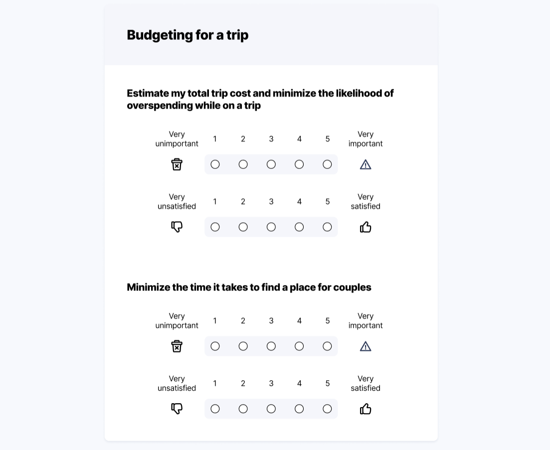Screen dimensions: 550x450
Task: Select importance 5 for trip cost question
Action: click(327, 164)
